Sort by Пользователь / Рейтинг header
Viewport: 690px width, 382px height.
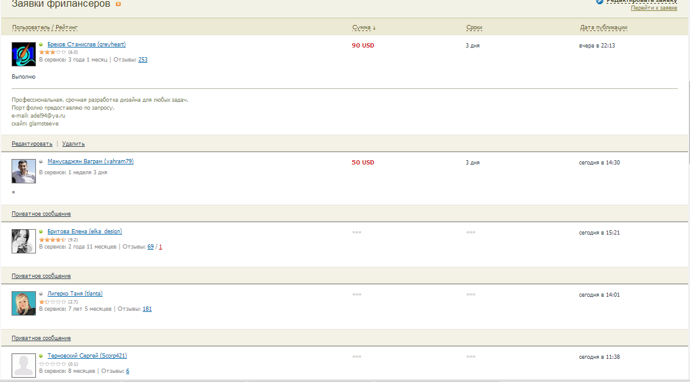45,27
